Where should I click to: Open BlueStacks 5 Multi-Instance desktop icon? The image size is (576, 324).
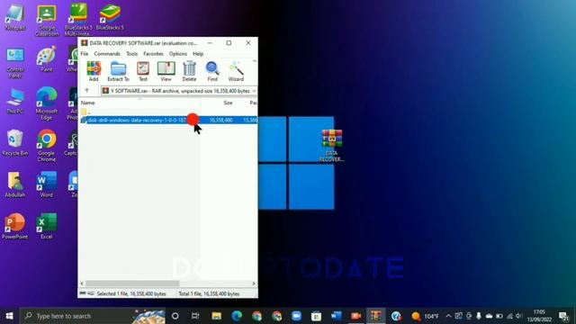pyautogui.click(x=78, y=21)
